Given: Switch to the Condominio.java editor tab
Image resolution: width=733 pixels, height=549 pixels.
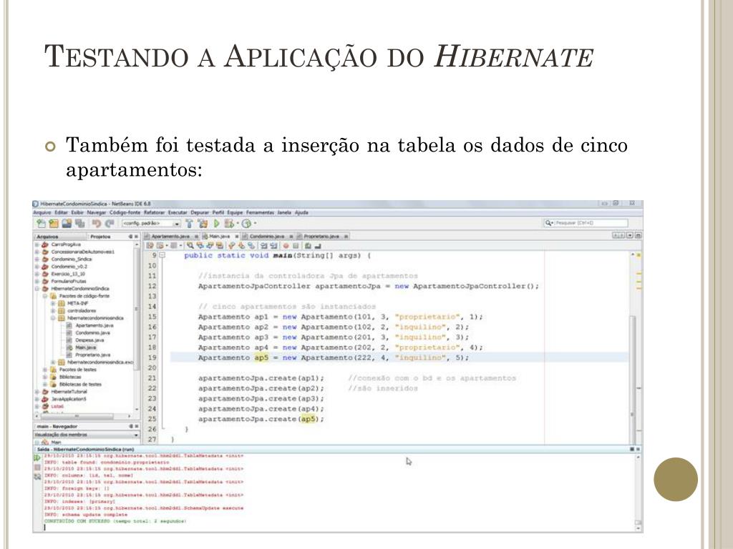Looking at the screenshot, I should pyautogui.click(x=267, y=236).
